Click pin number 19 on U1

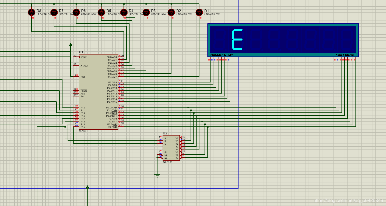[75, 56]
